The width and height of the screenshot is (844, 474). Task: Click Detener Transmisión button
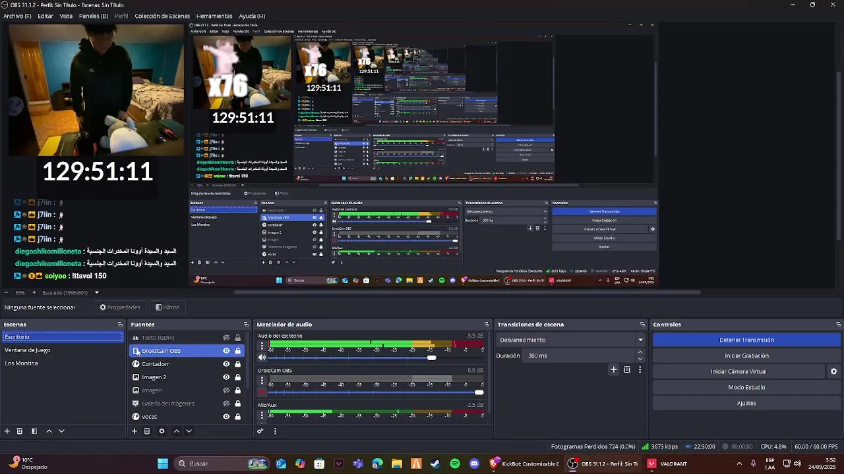point(746,340)
